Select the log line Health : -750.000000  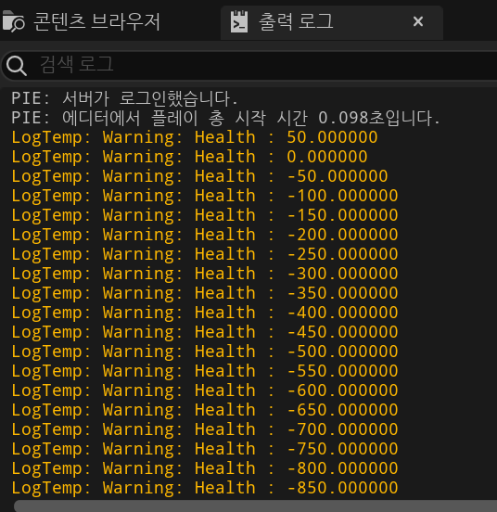[x=205, y=449]
